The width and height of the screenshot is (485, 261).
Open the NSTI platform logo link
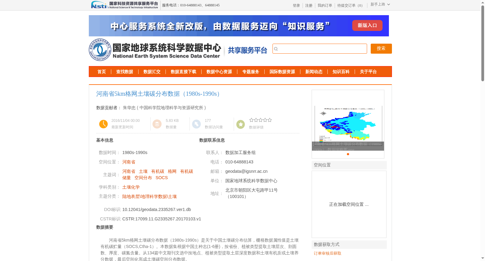125,5
